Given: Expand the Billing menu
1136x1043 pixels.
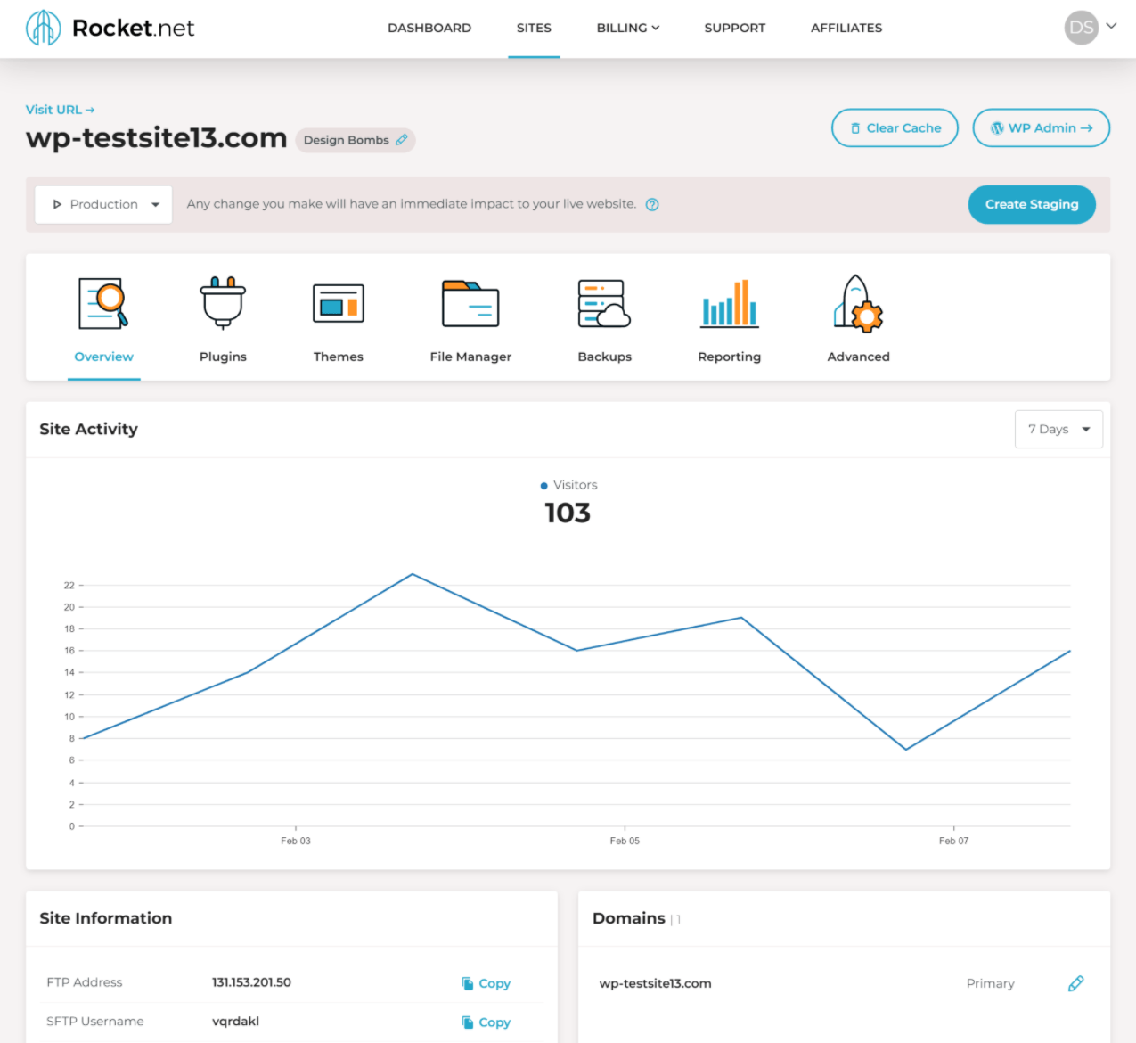Looking at the screenshot, I should 627,28.
